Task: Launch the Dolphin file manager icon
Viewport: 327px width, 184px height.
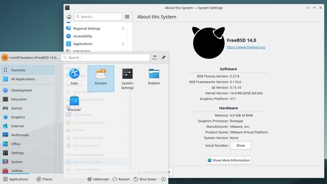Action: click(154, 77)
